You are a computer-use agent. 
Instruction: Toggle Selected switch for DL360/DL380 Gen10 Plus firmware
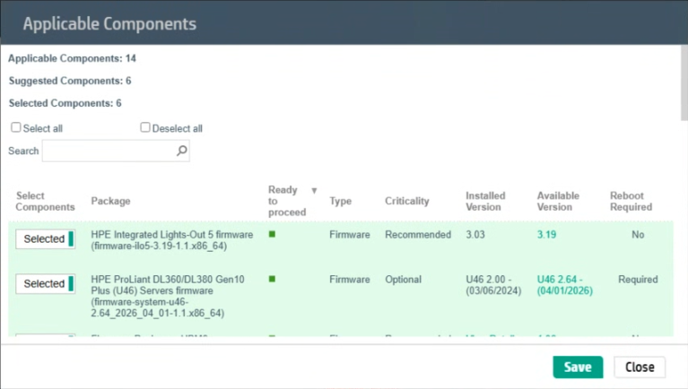pyautogui.click(x=45, y=284)
